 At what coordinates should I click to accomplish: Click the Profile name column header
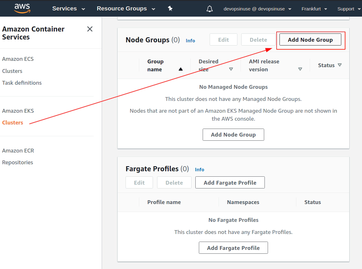point(164,202)
